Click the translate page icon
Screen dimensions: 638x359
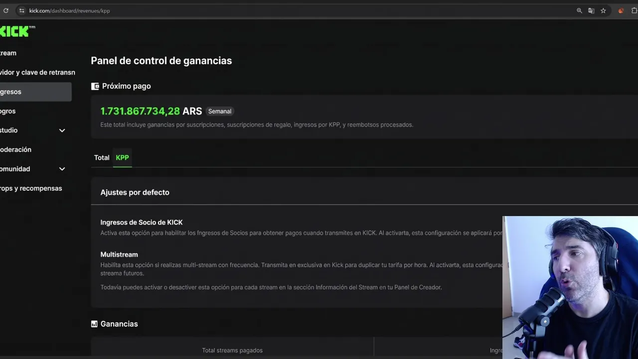tap(591, 10)
